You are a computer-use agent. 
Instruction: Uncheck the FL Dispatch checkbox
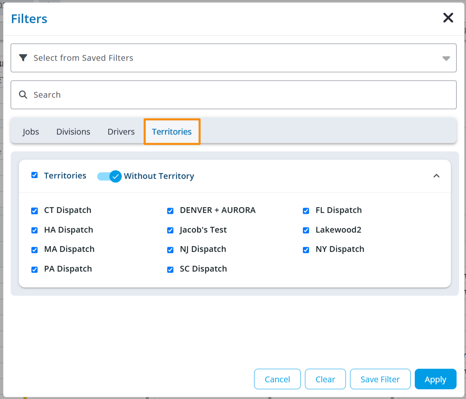306,211
